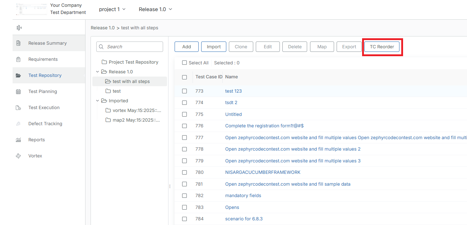Open test case mandatory fields

click(243, 195)
